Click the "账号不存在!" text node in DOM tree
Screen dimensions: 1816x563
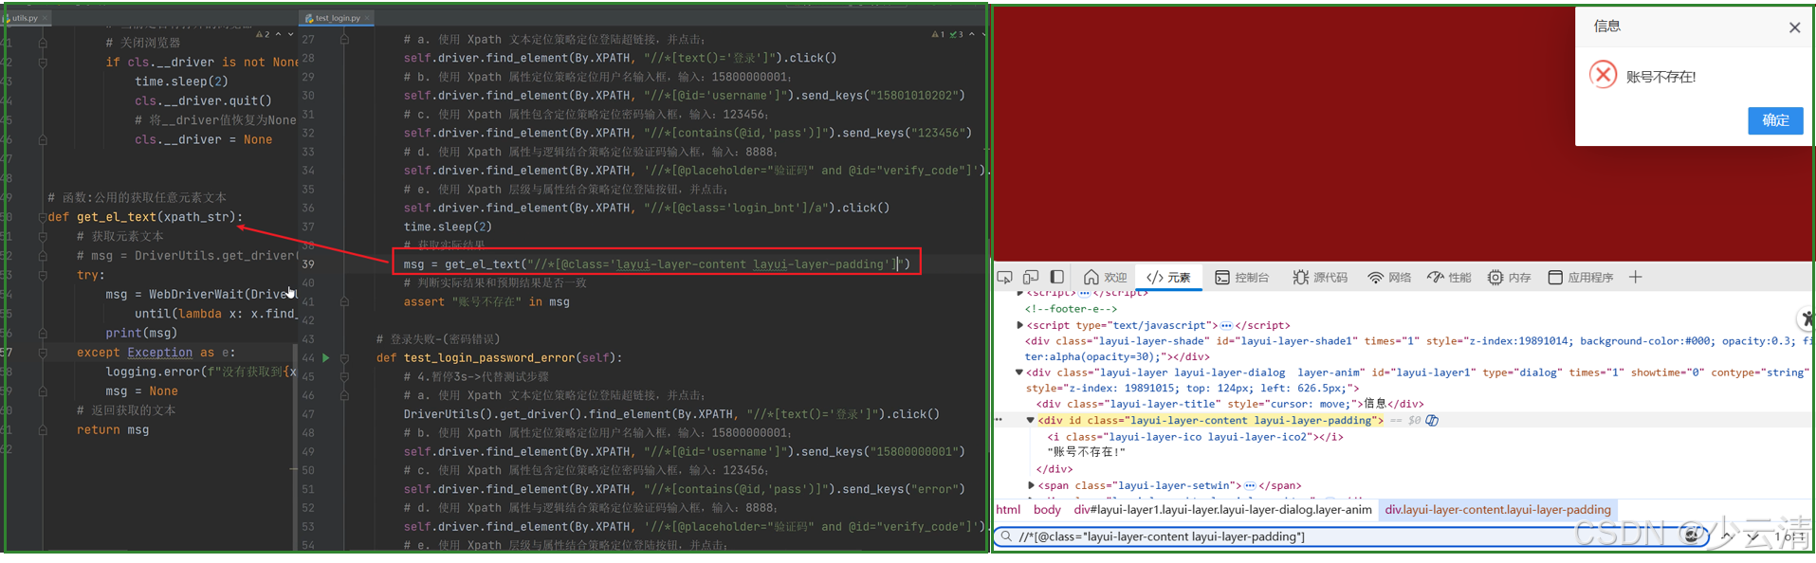pos(1086,452)
